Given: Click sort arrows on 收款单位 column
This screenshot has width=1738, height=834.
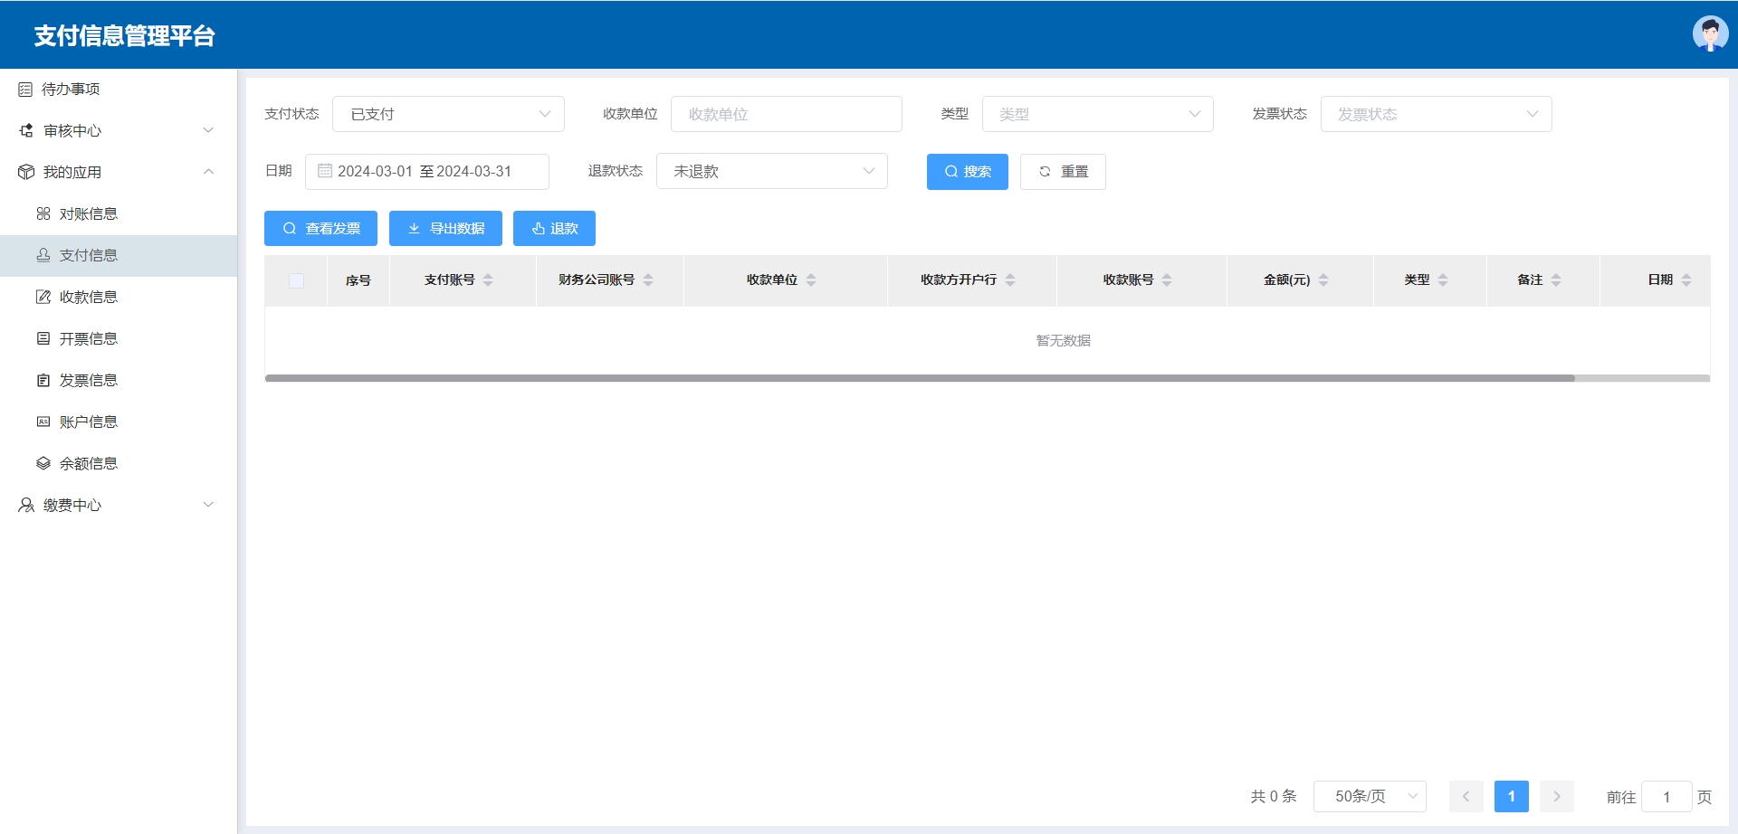Looking at the screenshot, I should 811,280.
